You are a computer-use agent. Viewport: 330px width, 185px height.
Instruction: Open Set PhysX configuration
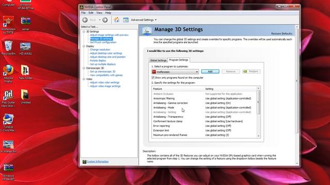tap(103, 42)
